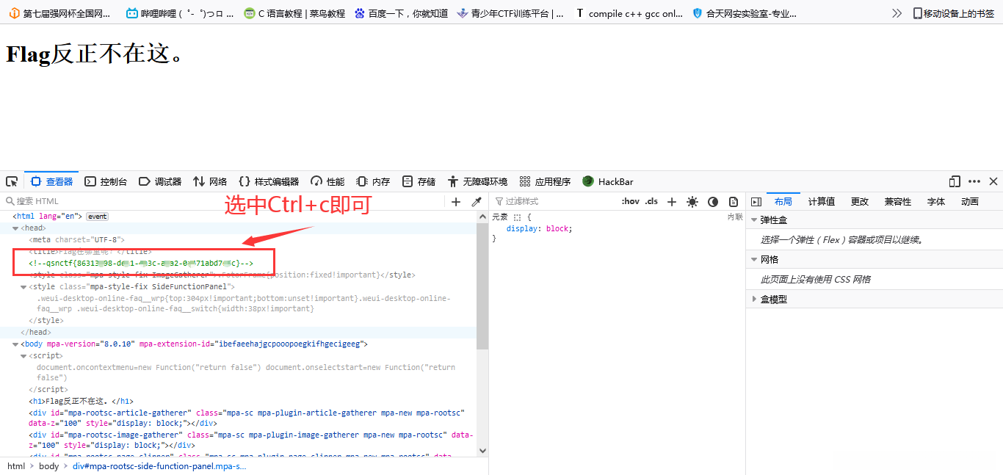This screenshot has width=1003, height=475.
Task: Toggle light color scheme simulation sun icon
Action: pyautogui.click(x=692, y=202)
